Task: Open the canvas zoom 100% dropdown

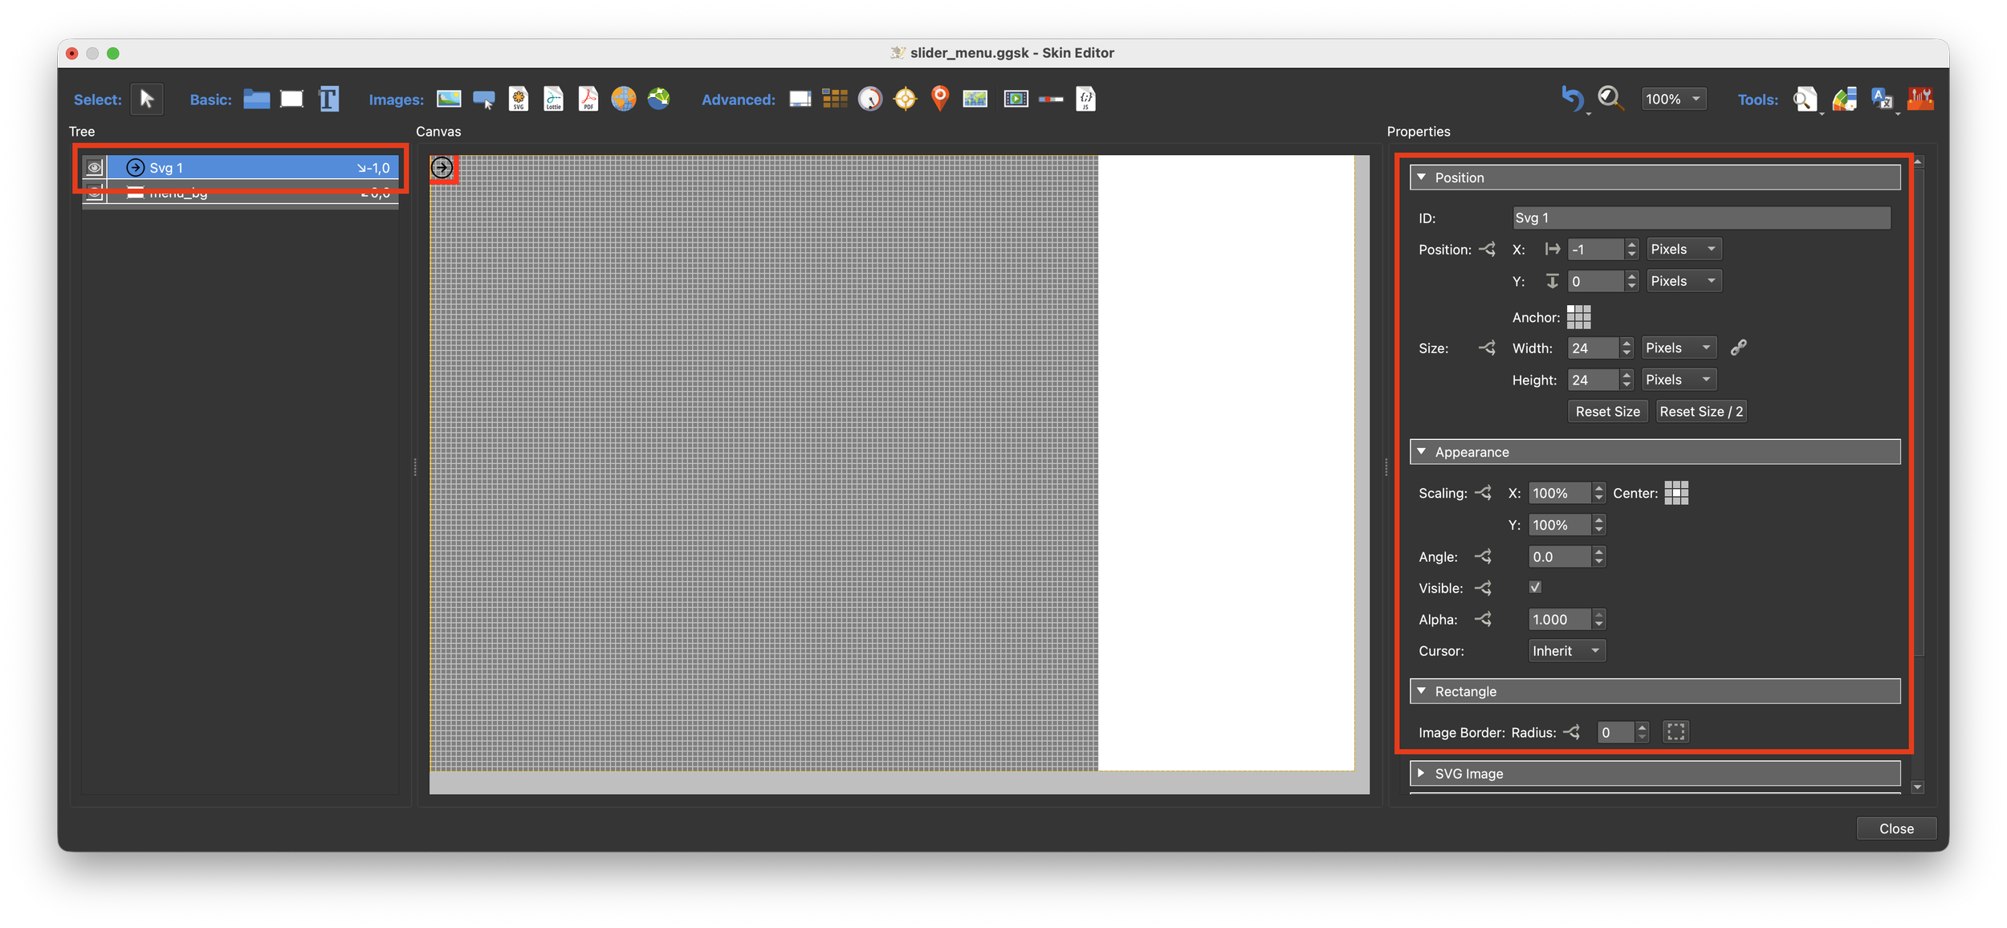Action: (1673, 99)
